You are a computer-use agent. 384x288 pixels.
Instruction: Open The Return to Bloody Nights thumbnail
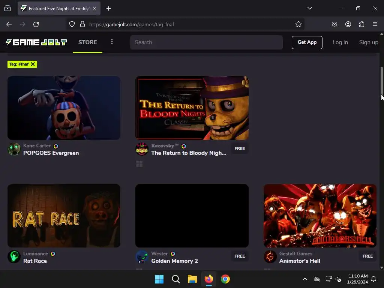(x=192, y=108)
